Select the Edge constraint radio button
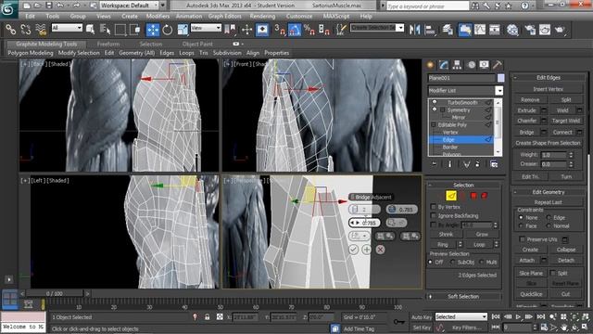 coord(549,217)
